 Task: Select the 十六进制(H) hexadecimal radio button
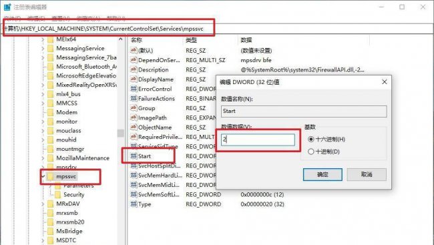pyautogui.click(x=311, y=140)
